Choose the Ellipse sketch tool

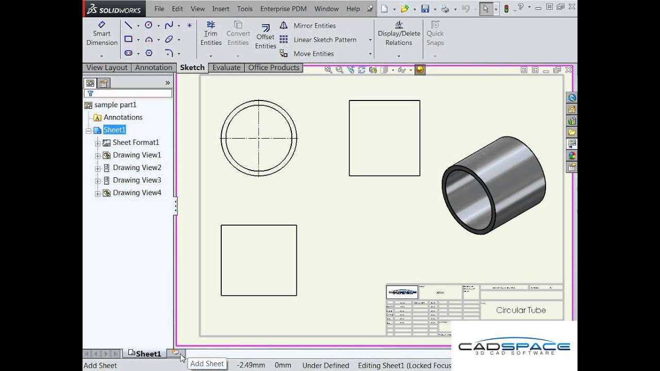point(169,39)
